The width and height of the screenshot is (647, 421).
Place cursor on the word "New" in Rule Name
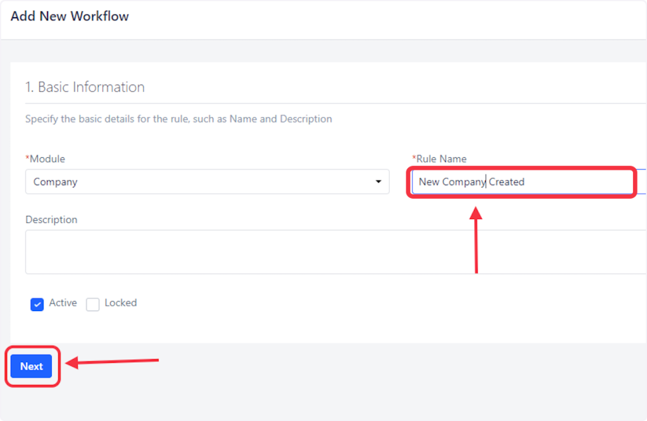429,182
